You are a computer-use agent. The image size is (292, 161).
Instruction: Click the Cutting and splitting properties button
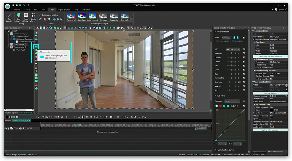click(270, 93)
